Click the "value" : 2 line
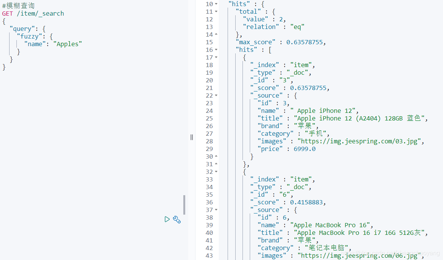This screenshot has height=260, width=443. [264, 19]
